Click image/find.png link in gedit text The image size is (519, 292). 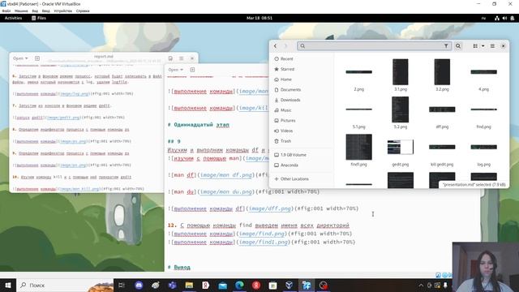pos(261,234)
